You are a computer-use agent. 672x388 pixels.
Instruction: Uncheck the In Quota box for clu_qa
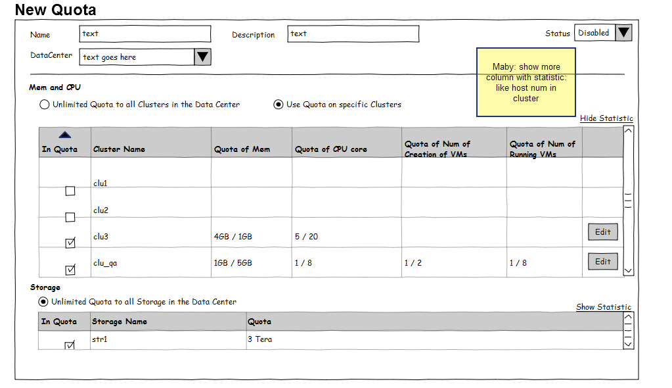pyautogui.click(x=70, y=270)
